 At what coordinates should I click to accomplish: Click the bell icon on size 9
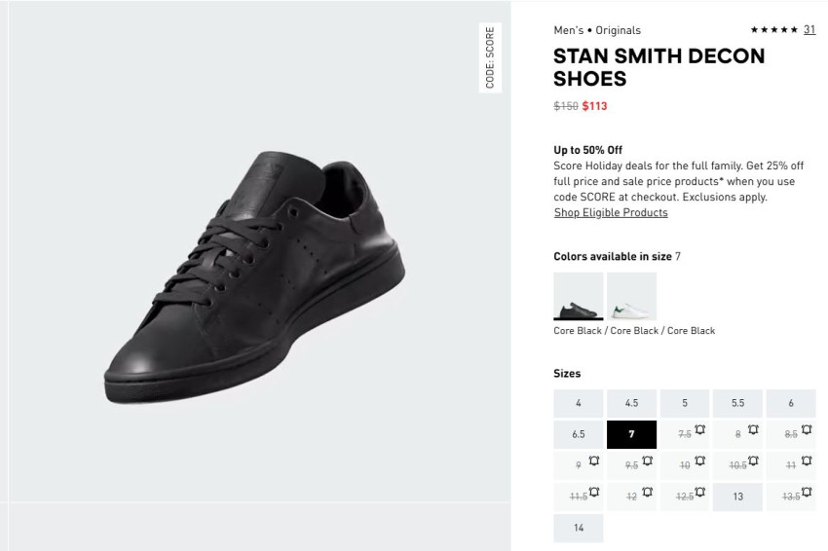[593, 460]
